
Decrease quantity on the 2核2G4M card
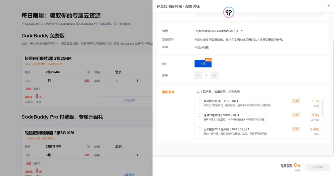(117, 81)
